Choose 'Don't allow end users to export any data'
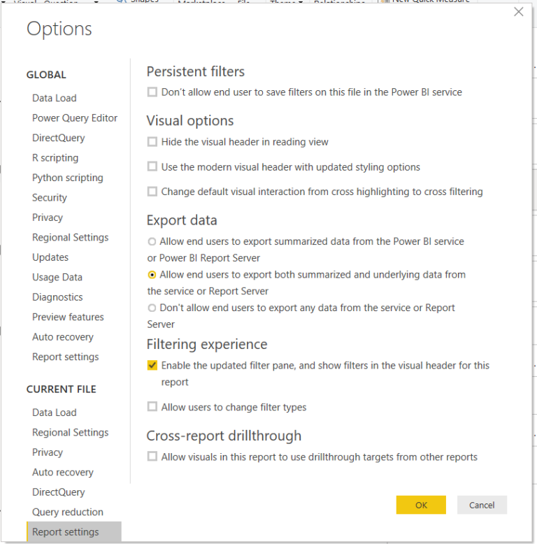Viewport: 537px width, 544px height. click(x=152, y=308)
